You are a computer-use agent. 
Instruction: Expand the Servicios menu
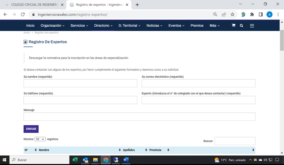click(79, 25)
